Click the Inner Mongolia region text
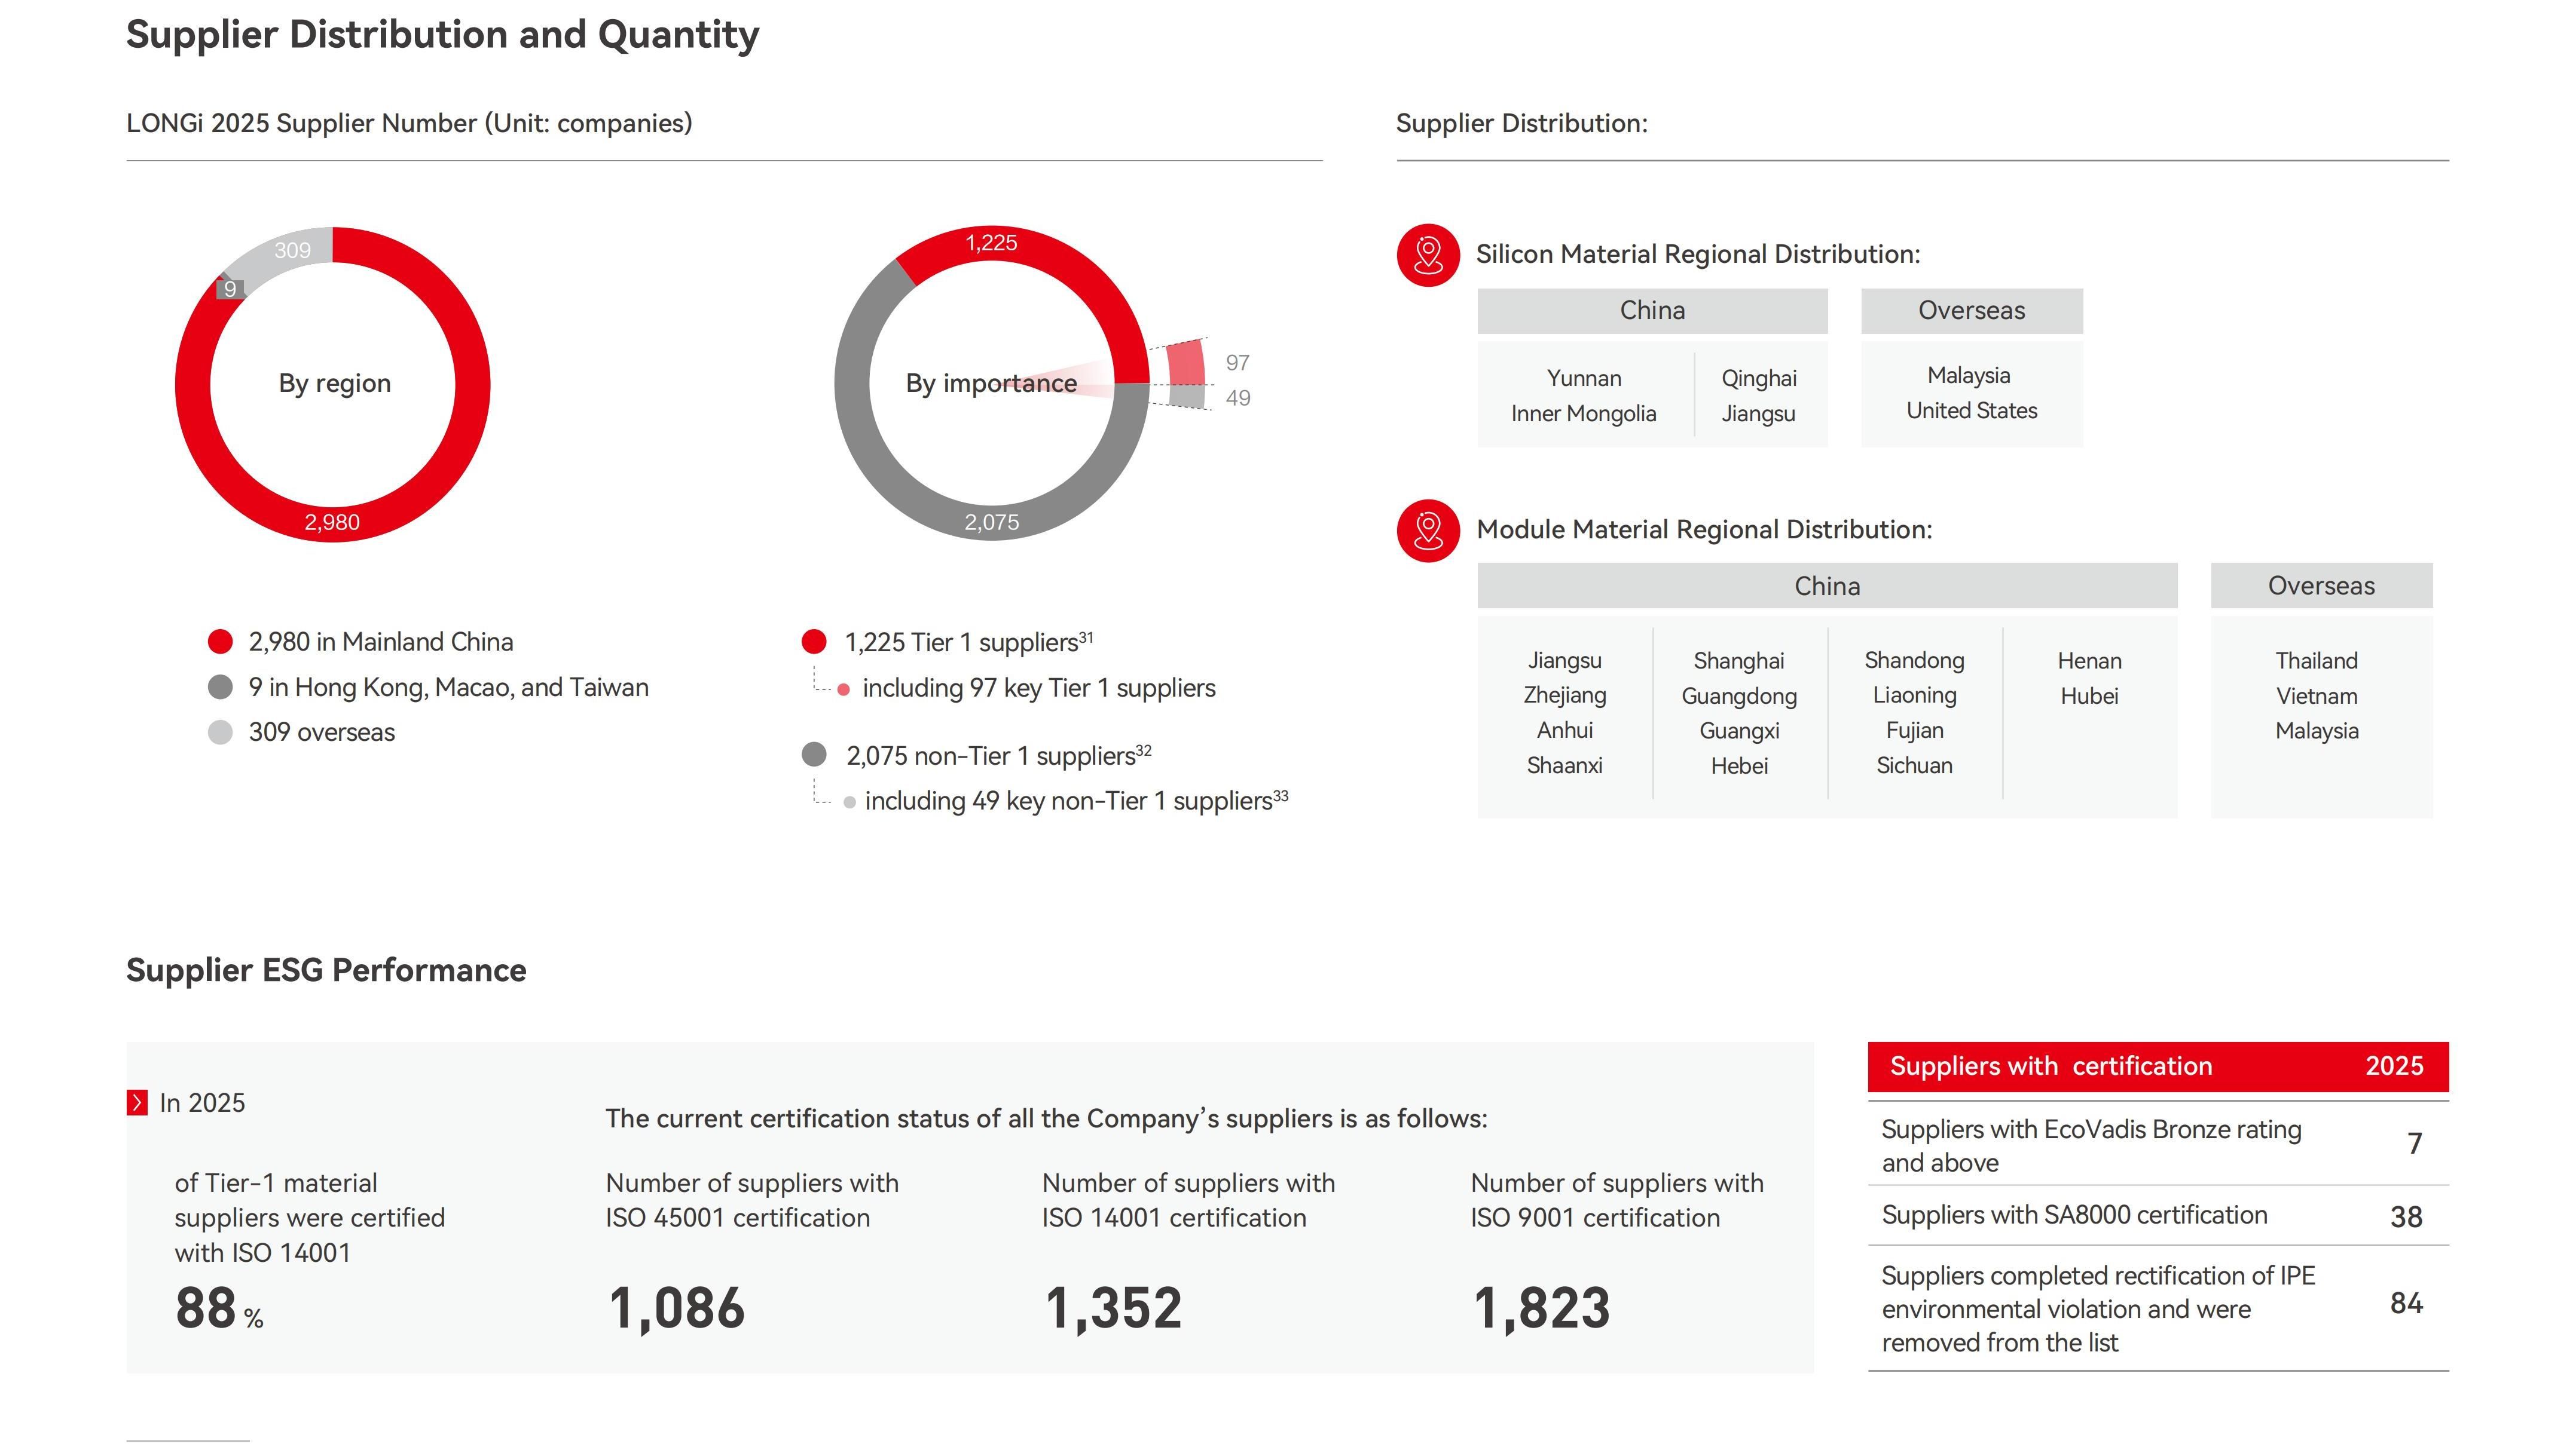This screenshot has height=1450, width=2576. [1583, 413]
